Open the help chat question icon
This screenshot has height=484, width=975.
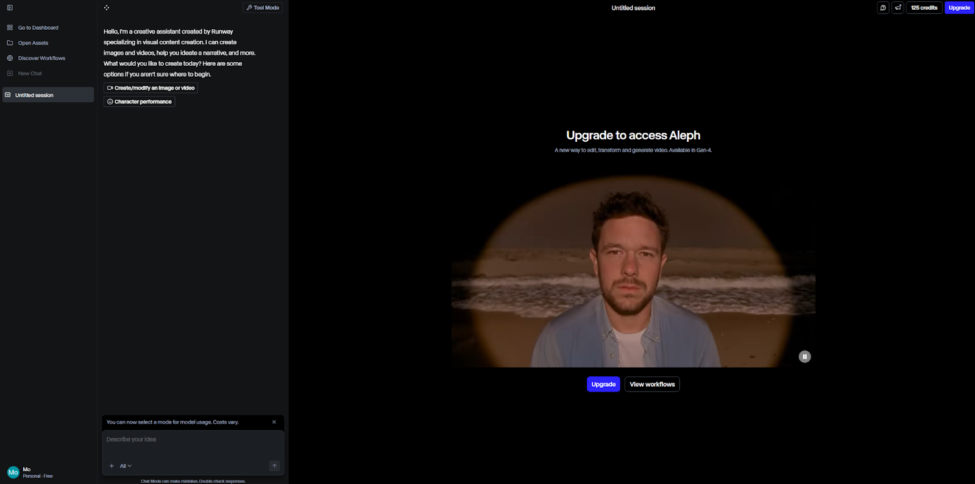(883, 8)
